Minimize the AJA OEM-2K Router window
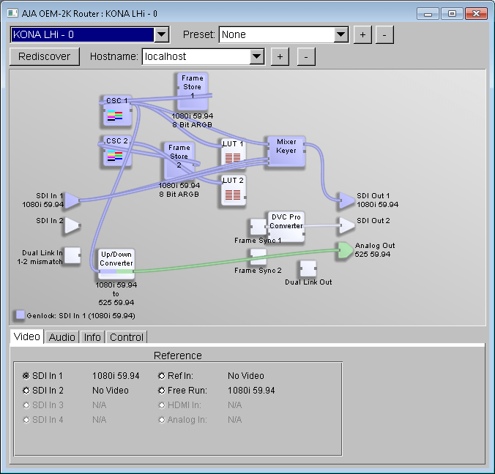Image resolution: width=495 pixels, height=474 pixels. 428,14
